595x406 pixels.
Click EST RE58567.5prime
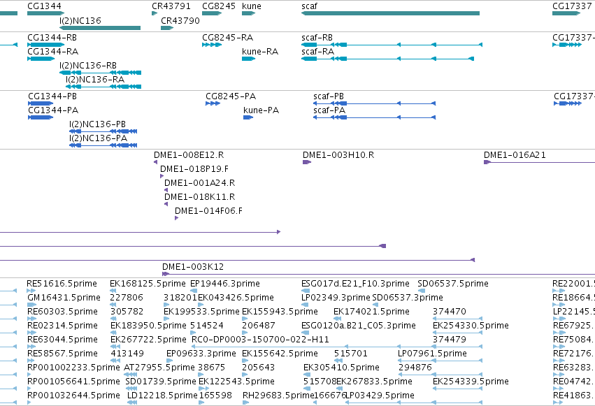pos(30,361)
